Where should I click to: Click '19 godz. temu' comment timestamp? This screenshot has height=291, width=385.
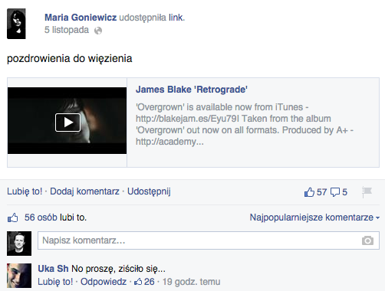pyautogui.click(x=191, y=282)
